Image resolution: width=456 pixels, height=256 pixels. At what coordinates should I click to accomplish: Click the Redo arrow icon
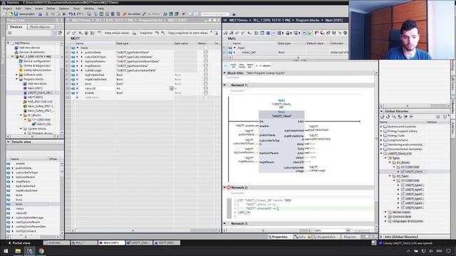79,14
